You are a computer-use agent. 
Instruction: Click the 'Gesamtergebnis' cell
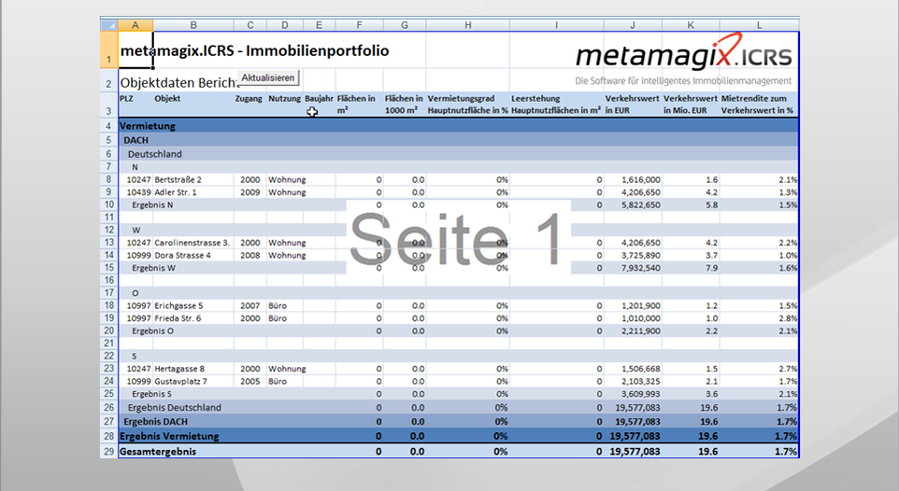coord(158,451)
